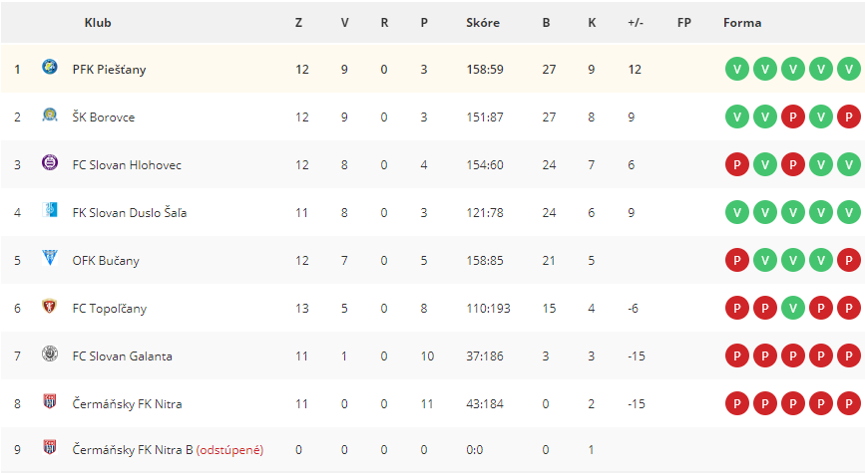Sort standings by Klub column header
The height and width of the screenshot is (473, 865).
point(98,23)
